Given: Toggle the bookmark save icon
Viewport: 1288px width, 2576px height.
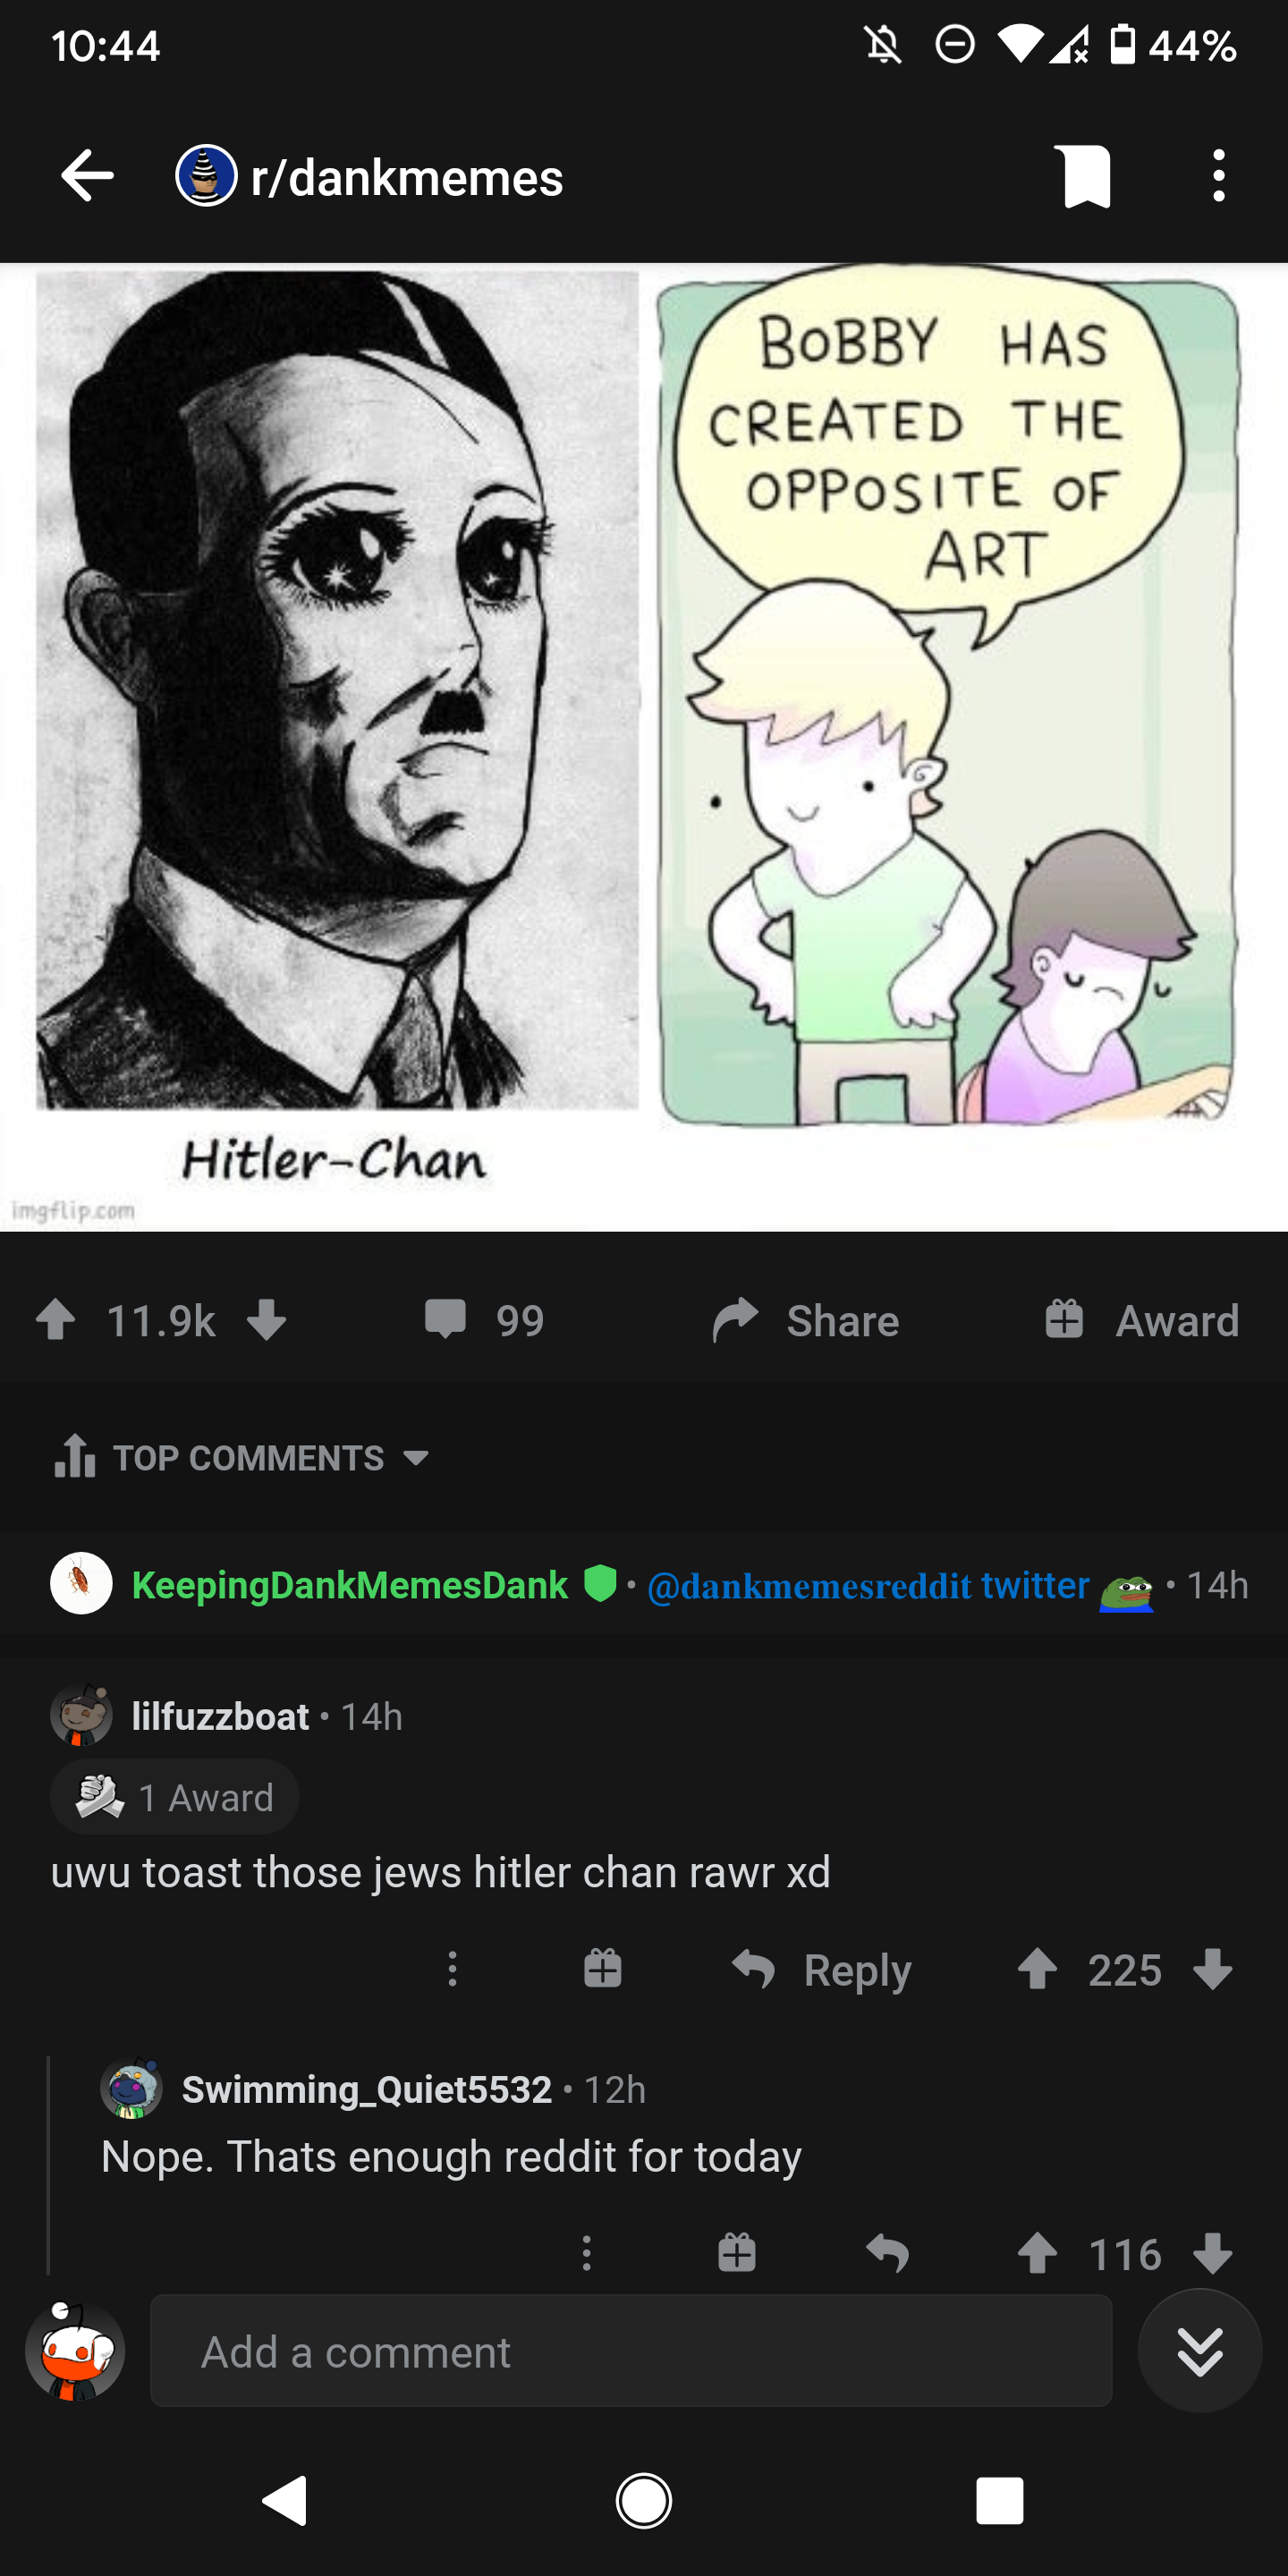Looking at the screenshot, I should (x=1087, y=176).
